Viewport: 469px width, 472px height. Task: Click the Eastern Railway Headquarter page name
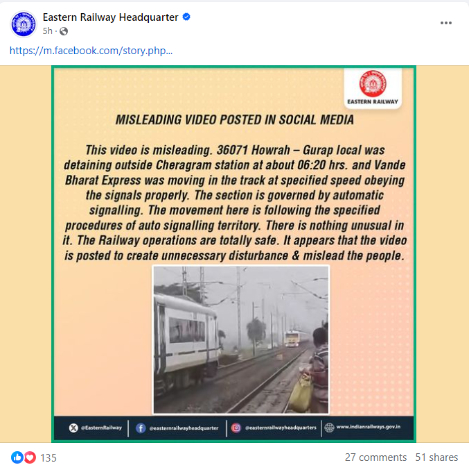[111, 17]
